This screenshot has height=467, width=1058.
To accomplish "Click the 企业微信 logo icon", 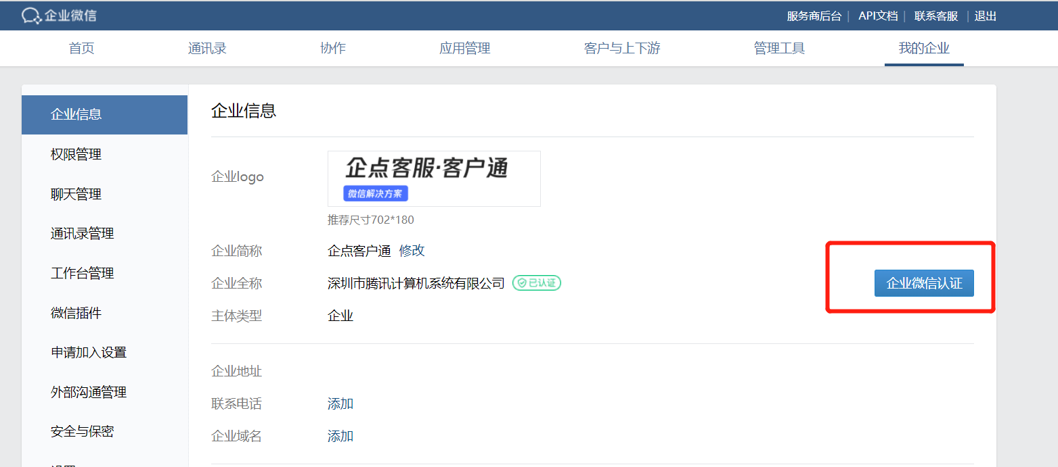I will [31, 16].
